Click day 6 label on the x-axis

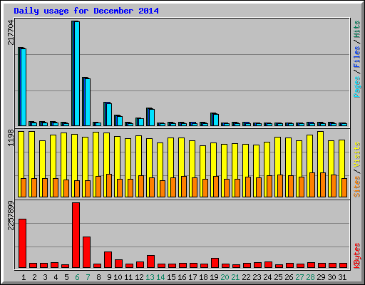click(77, 277)
